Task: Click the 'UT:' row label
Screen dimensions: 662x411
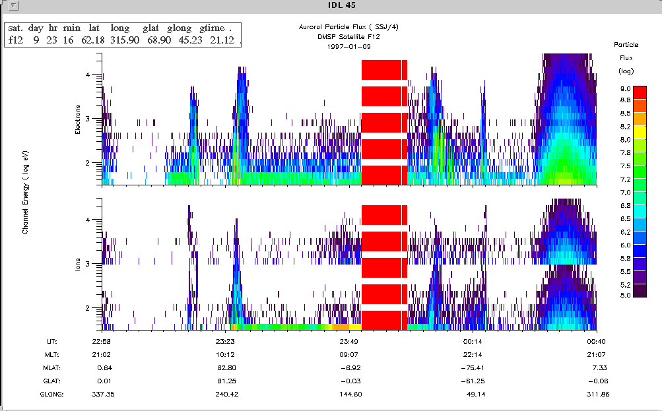Action: coord(52,341)
